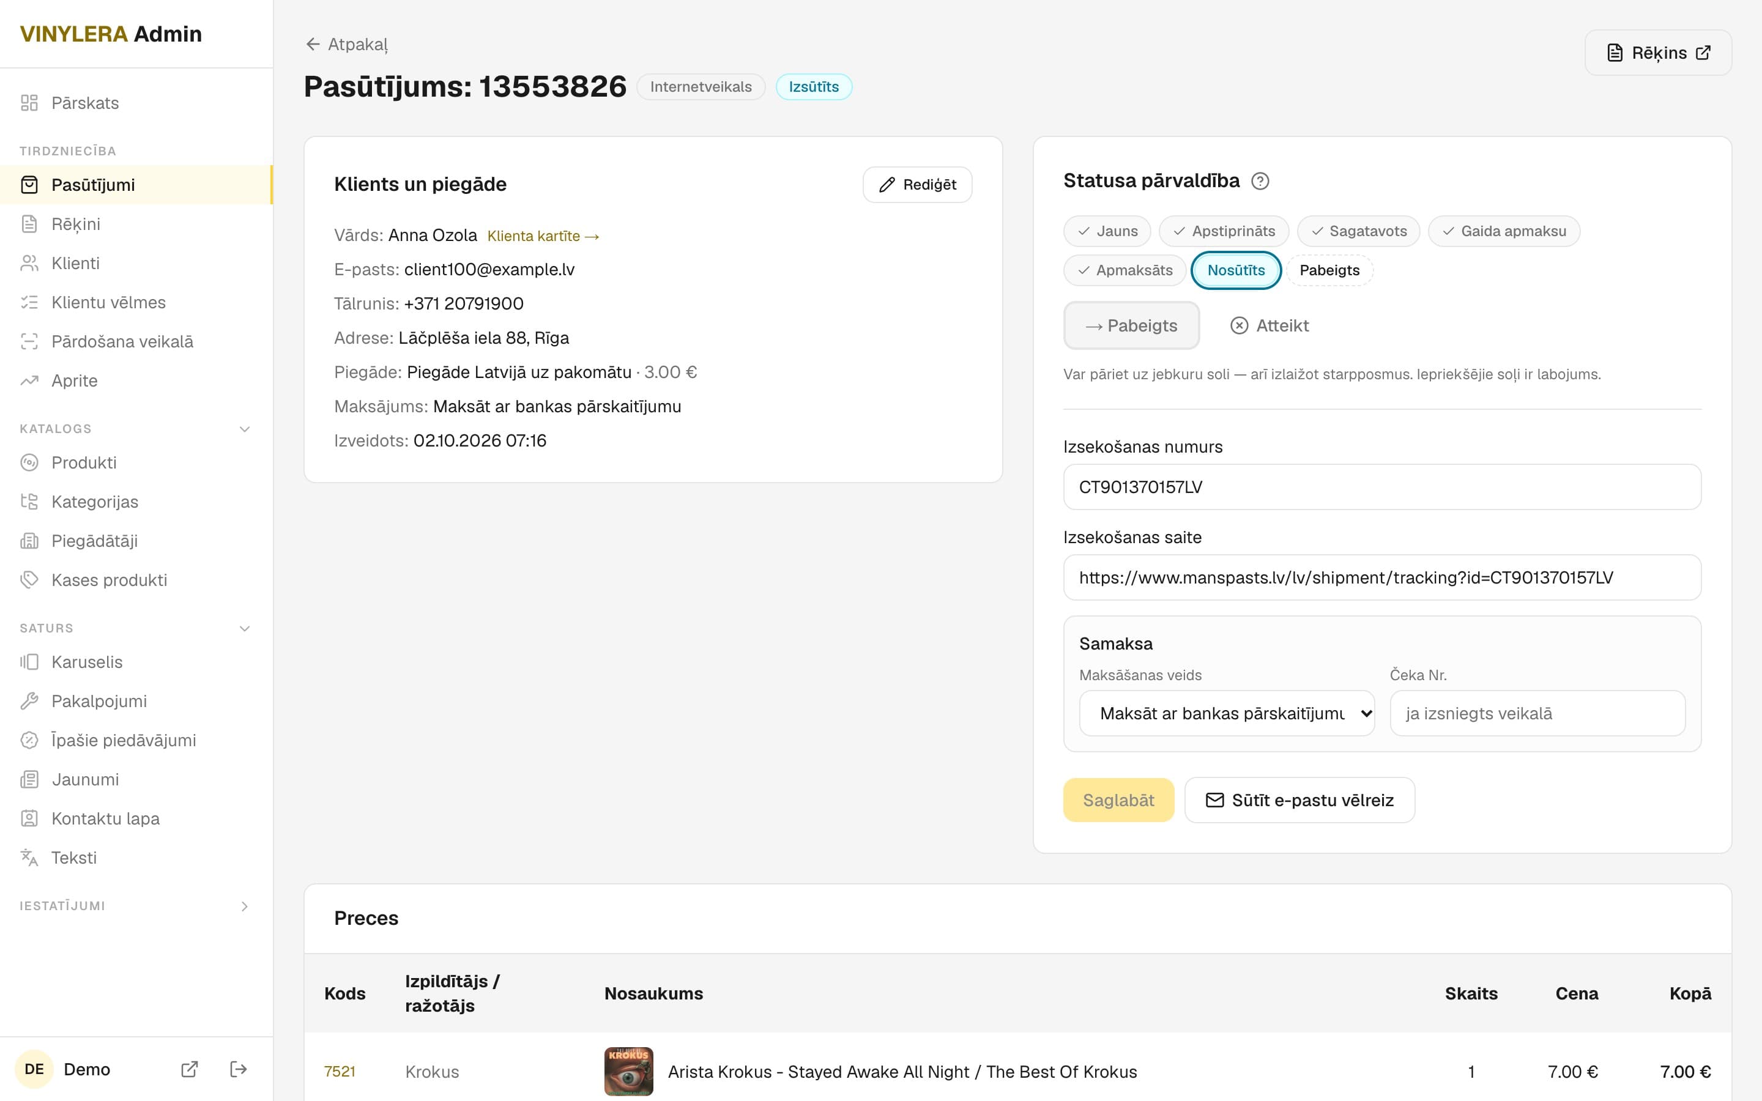
Task: Select the Apstiprināts status step
Action: tap(1224, 231)
